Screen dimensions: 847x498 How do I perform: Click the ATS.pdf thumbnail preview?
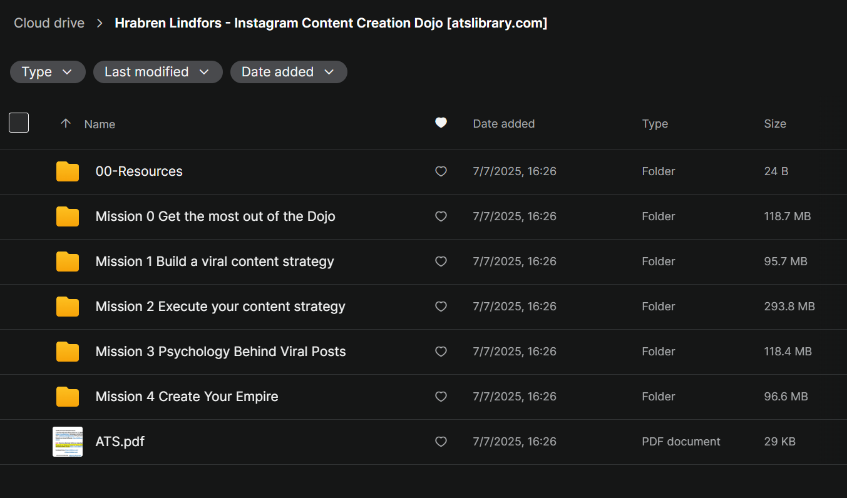click(68, 442)
